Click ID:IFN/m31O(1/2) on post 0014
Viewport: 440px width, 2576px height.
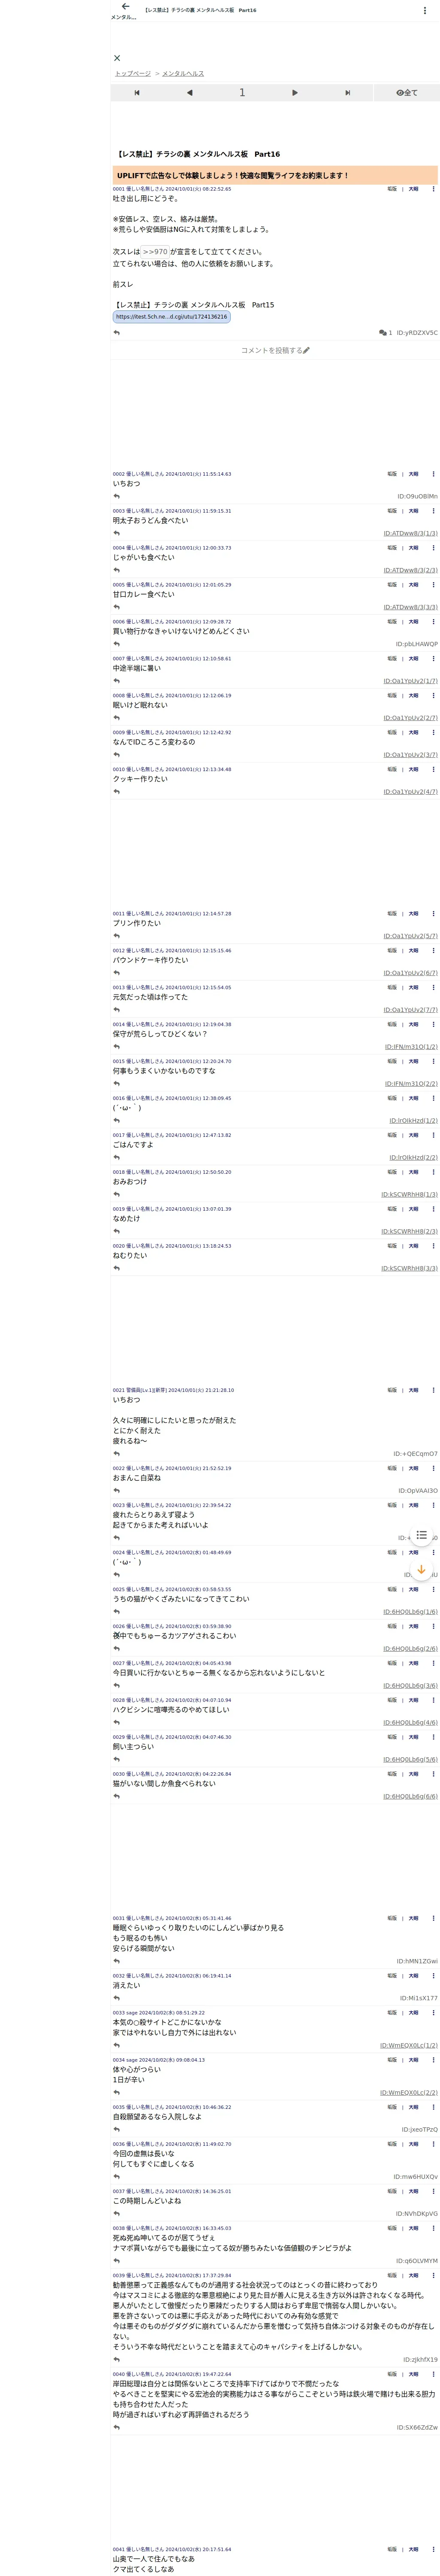pyautogui.click(x=411, y=1047)
